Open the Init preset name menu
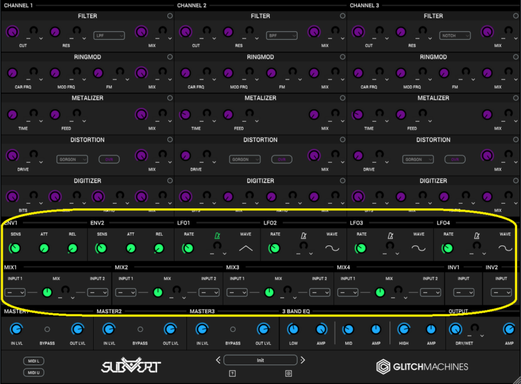Image resolution: width=521 pixels, height=384 pixels. tap(260, 360)
